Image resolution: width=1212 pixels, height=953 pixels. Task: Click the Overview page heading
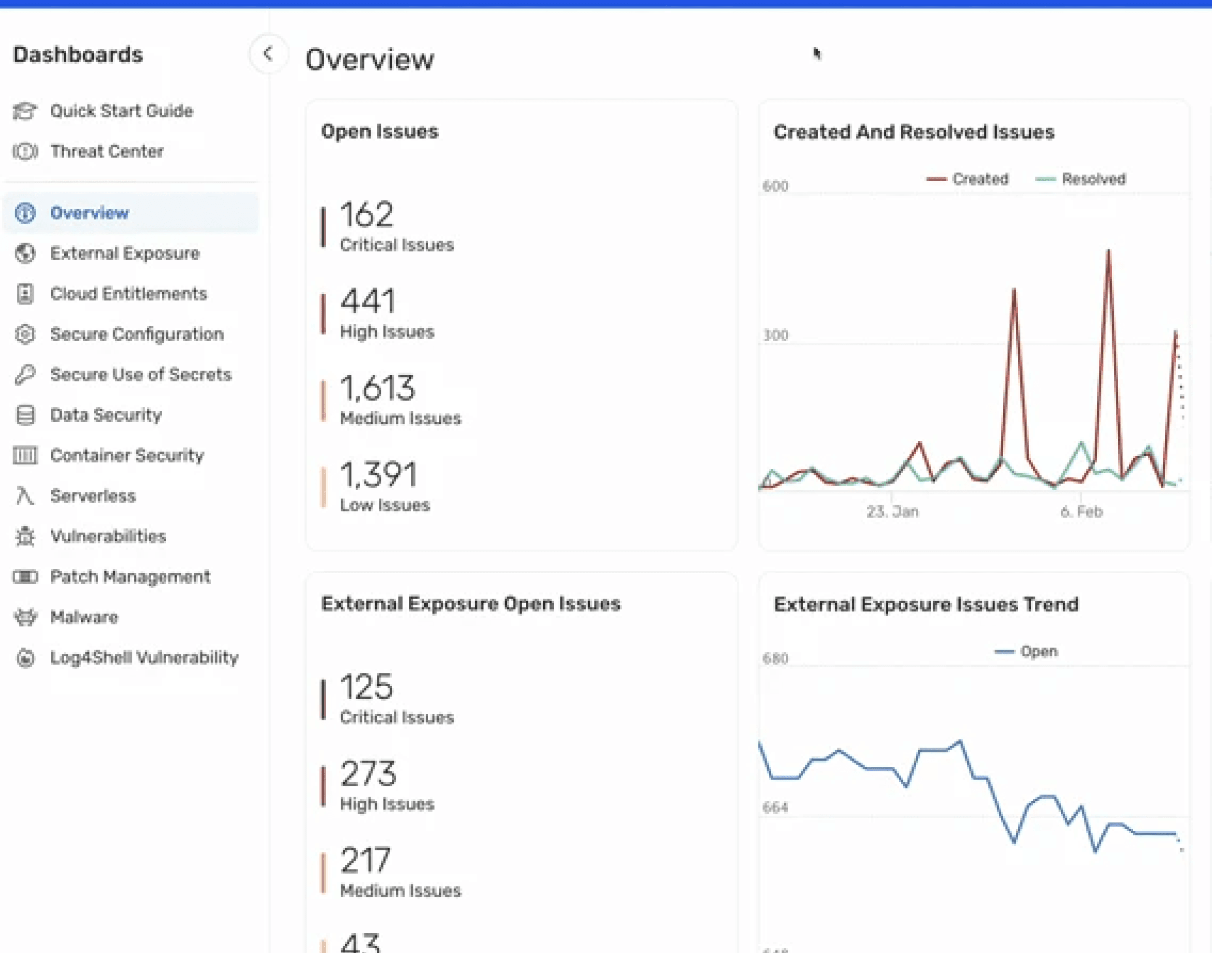(x=369, y=59)
